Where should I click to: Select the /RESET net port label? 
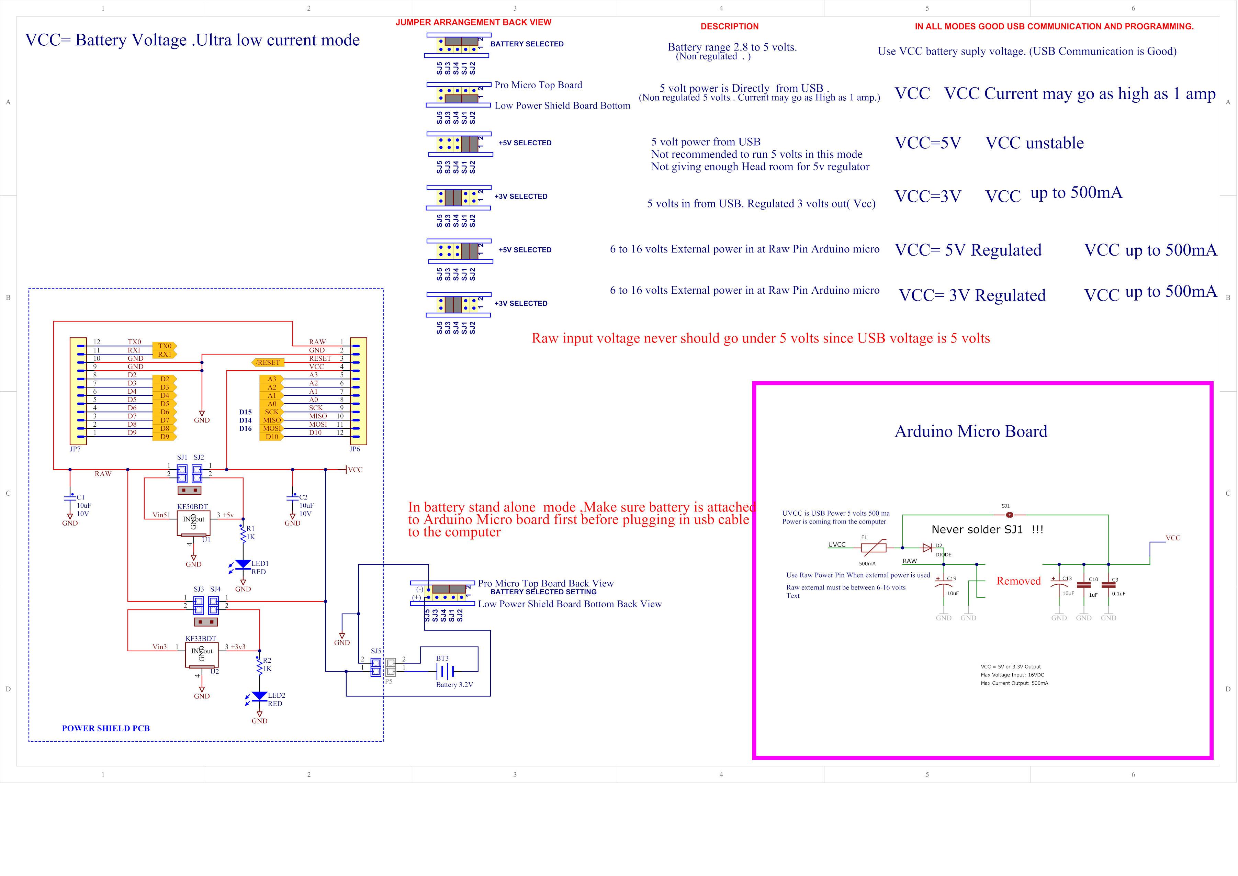[x=268, y=362]
